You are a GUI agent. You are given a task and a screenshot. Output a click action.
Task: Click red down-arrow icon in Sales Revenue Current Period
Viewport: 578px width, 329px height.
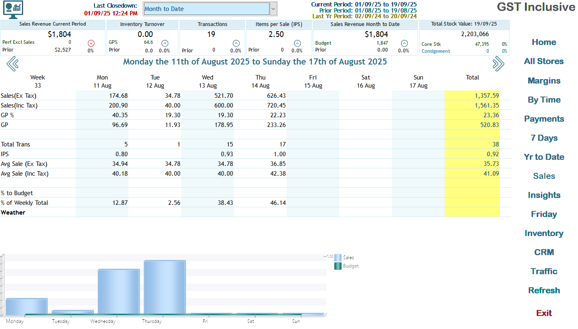(91, 43)
